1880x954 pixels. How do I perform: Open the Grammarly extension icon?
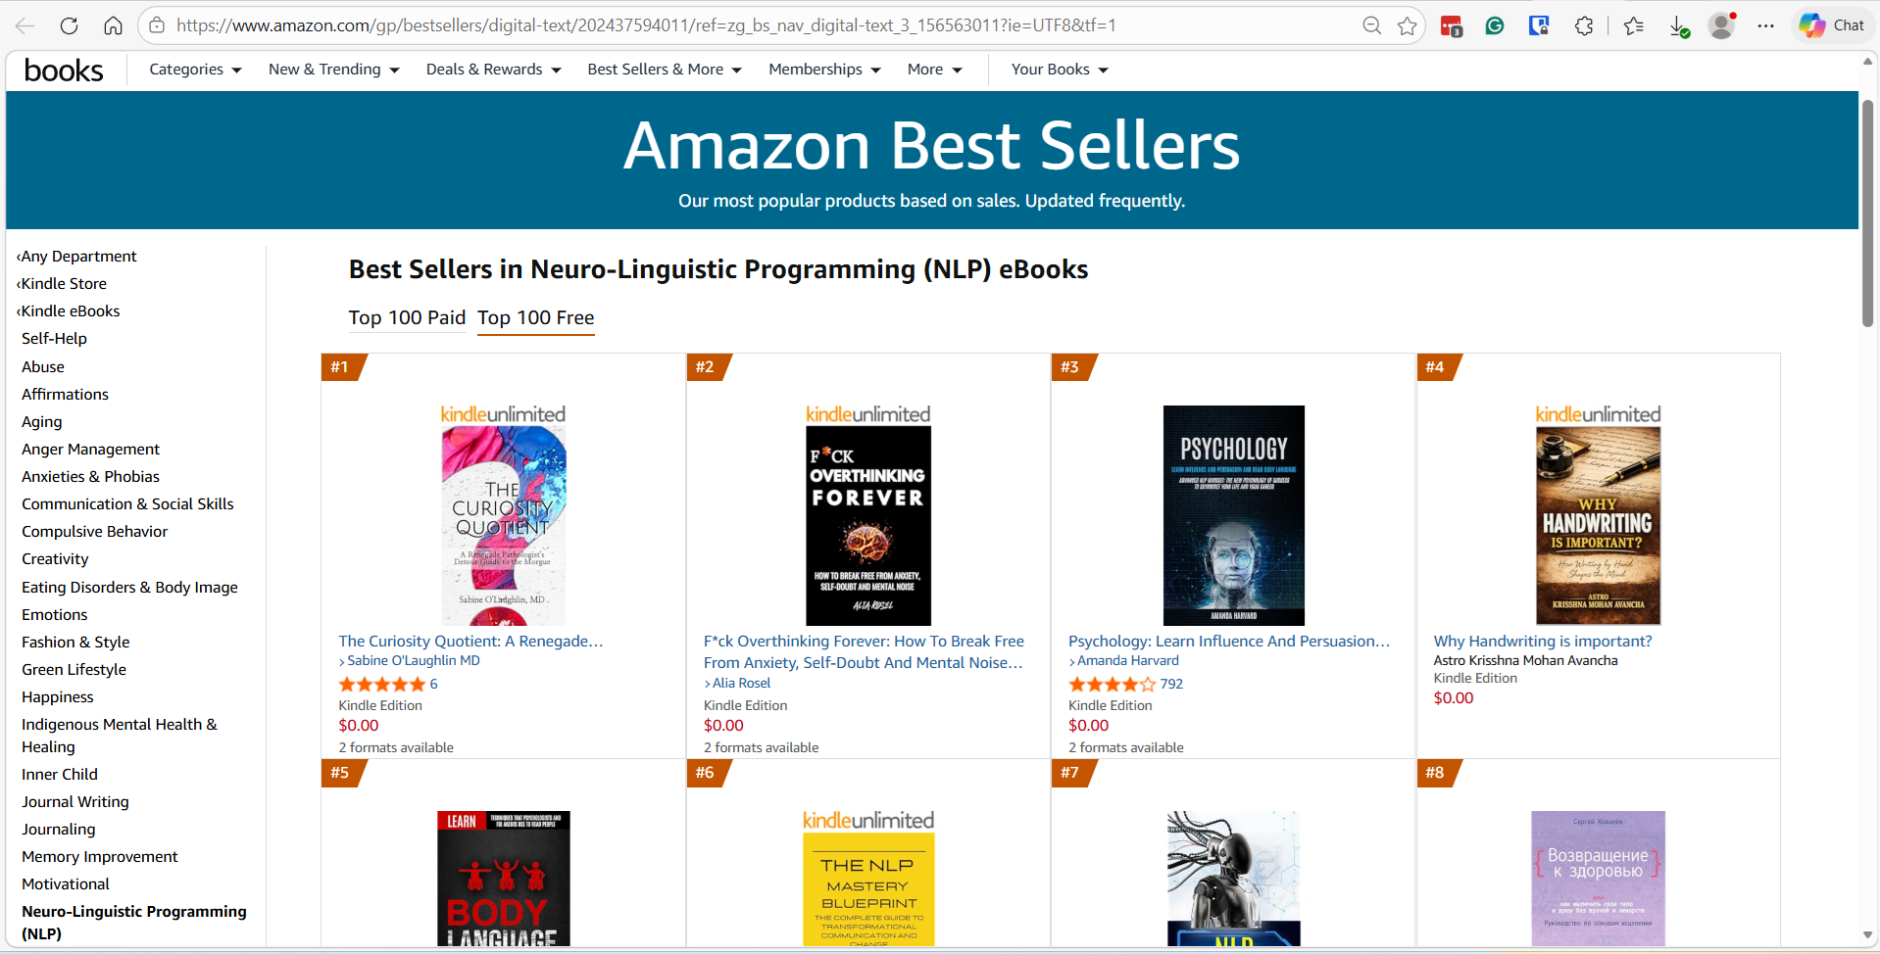(x=1495, y=26)
